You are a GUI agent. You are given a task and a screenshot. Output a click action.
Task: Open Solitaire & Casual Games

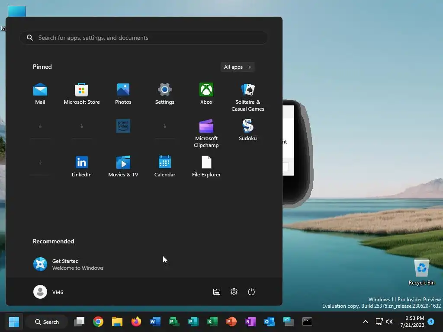tap(248, 97)
